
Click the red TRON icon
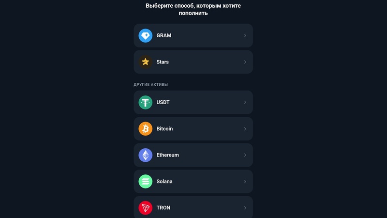tap(146, 208)
